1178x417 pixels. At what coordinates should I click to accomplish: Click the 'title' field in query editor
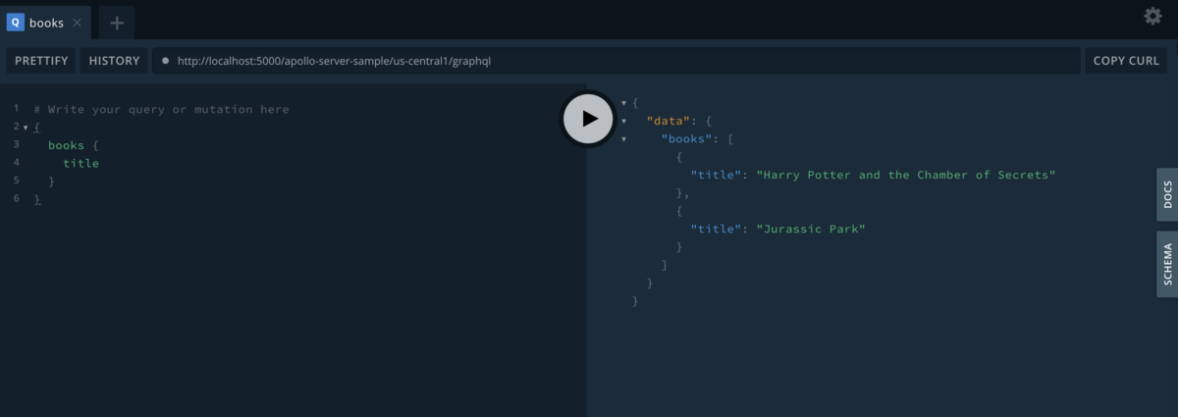(81, 163)
